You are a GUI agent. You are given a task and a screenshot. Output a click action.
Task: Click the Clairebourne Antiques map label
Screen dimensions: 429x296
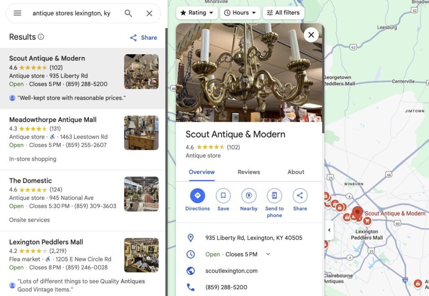click(x=338, y=278)
